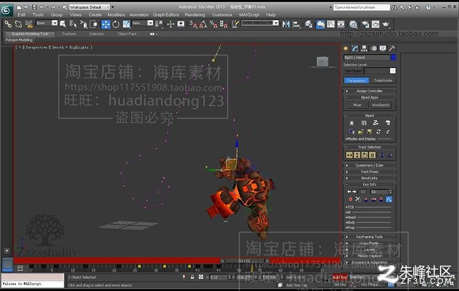Toggle the selection lock padlock icon
This screenshot has width=459, height=291.
point(192,277)
